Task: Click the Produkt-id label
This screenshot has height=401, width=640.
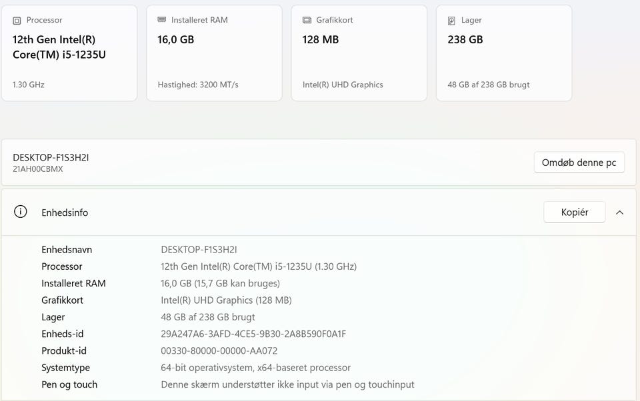Action: (x=64, y=351)
